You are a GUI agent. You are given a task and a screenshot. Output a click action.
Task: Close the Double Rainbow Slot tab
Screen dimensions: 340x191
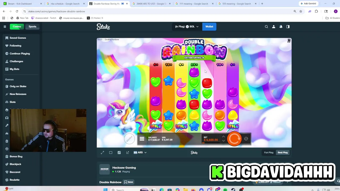pyautogui.click(x=127, y=4)
